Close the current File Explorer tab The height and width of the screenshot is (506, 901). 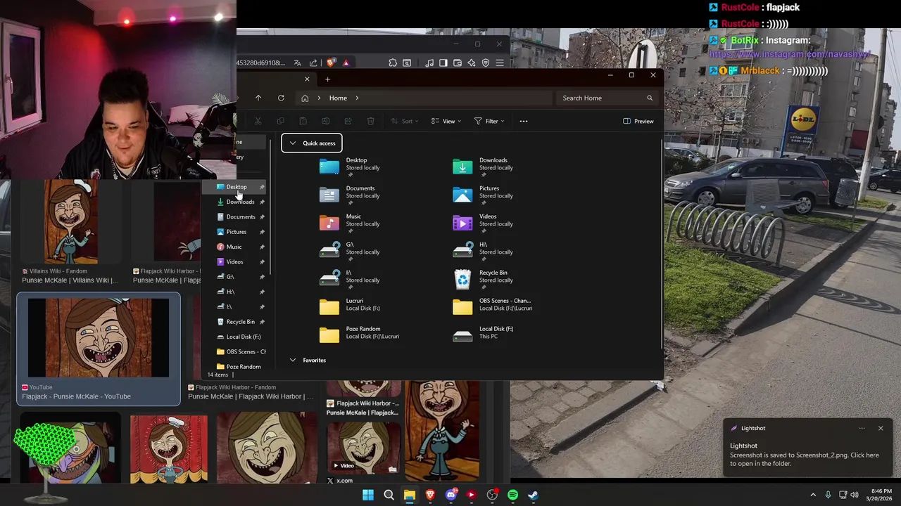coord(307,79)
